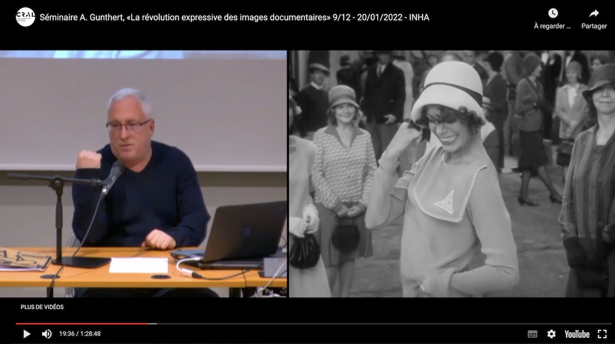Click the 19:36 / 1:28:48 time display
Image resolution: width=615 pixels, height=344 pixels.
[x=79, y=334]
